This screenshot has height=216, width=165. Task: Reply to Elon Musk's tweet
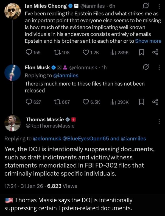pyautogui.click(x=33, y=102)
